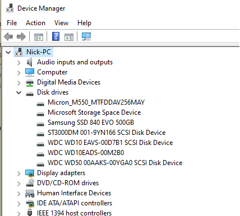
Task: Click the Device Manager title bar icon
Action: pos(10,8)
